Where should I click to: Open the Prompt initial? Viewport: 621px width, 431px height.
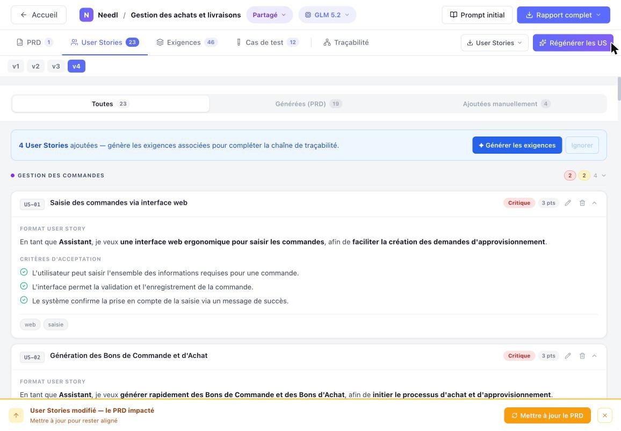pyautogui.click(x=477, y=15)
